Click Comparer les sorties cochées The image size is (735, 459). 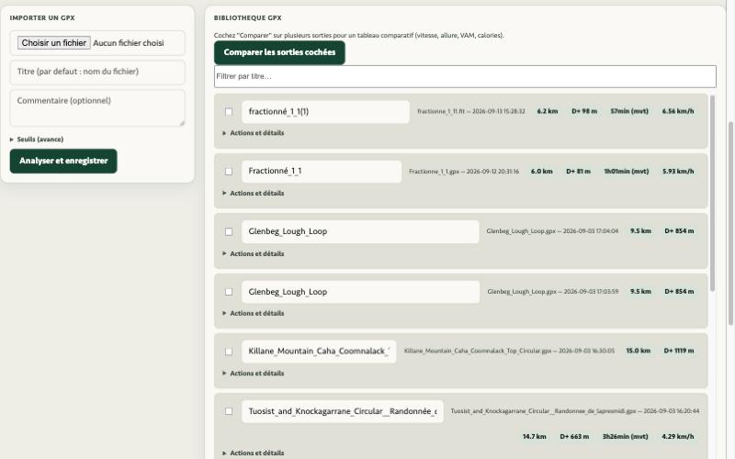279,52
